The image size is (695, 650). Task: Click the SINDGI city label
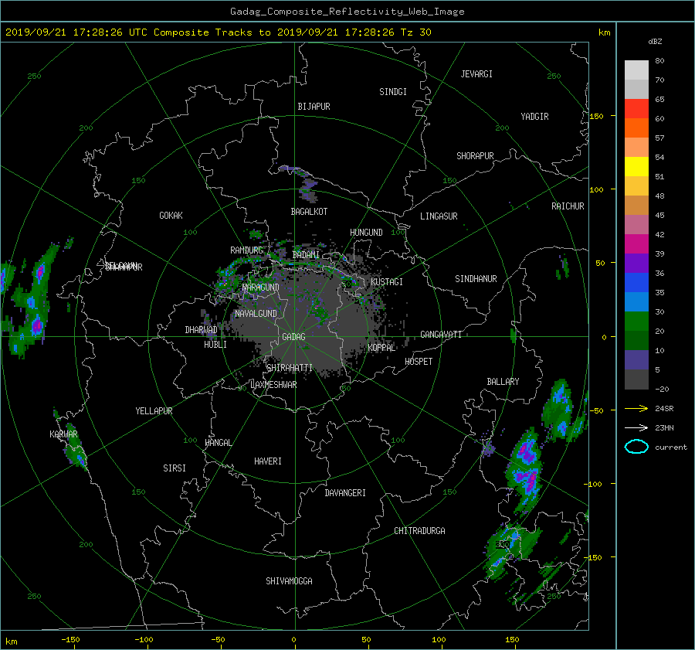point(393,92)
